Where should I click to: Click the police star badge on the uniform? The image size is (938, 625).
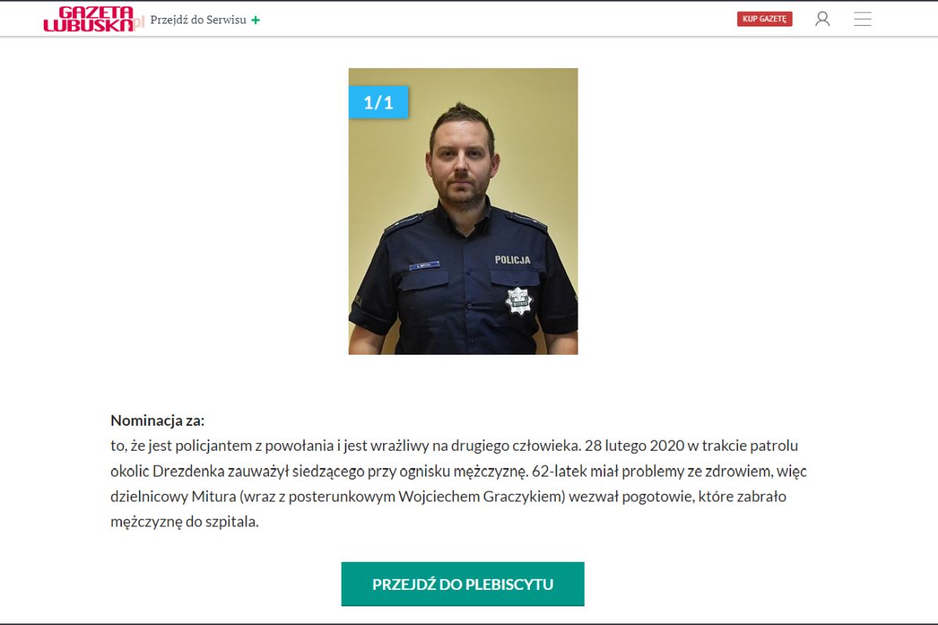pos(518,301)
